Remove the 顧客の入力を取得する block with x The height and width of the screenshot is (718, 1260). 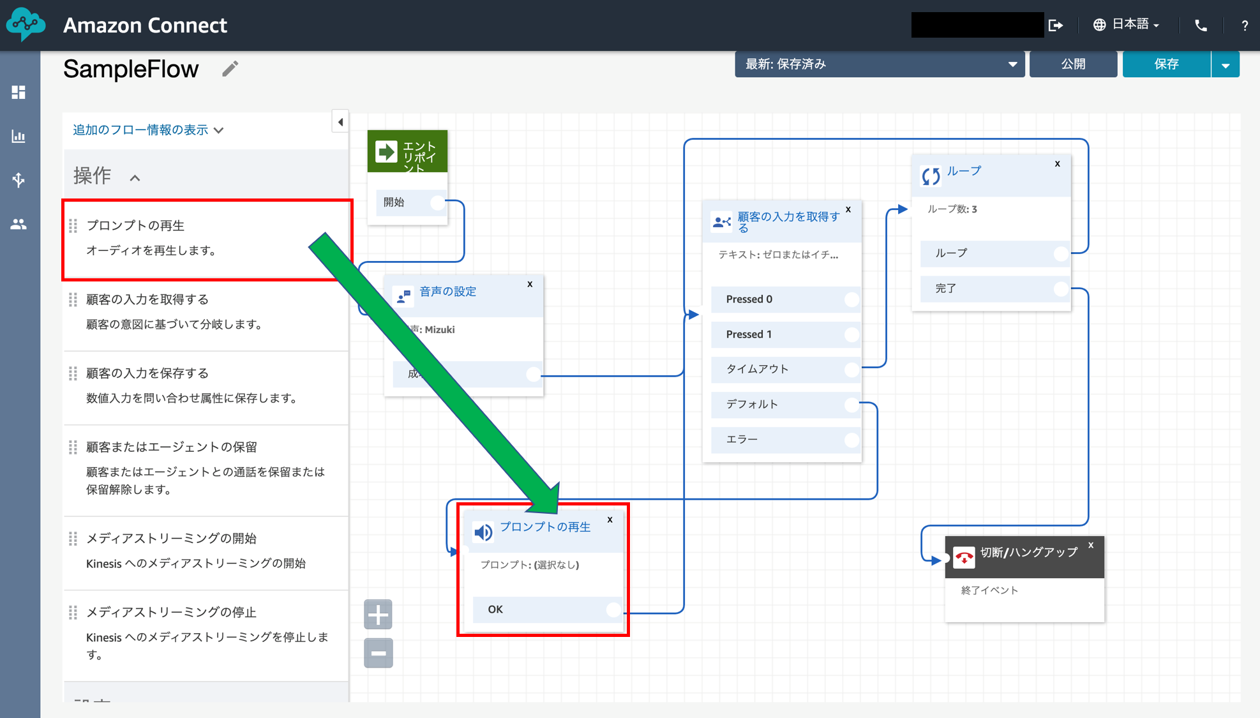(x=848, y=209)
